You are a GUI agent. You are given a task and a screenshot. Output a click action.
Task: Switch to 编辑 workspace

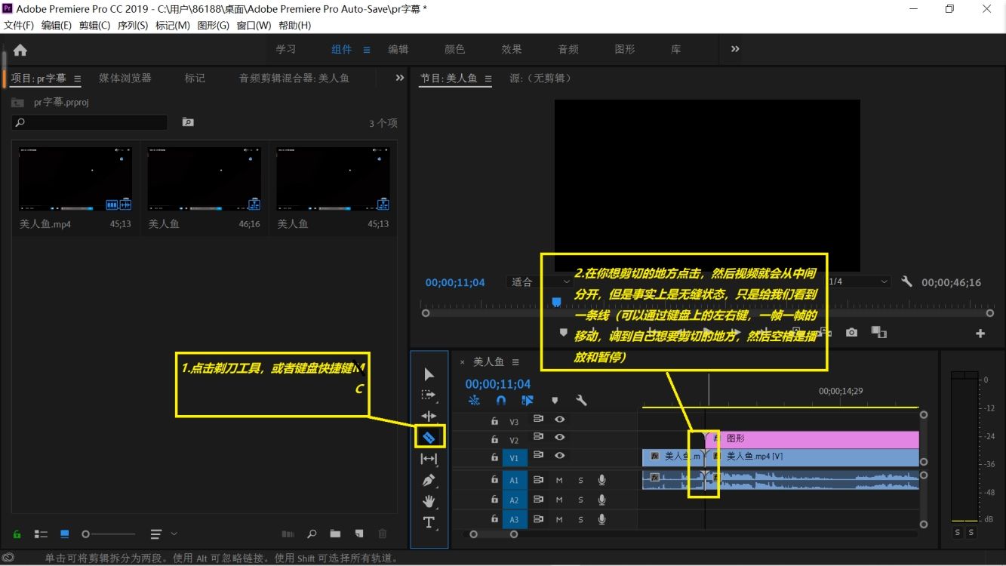click(398, 49)
